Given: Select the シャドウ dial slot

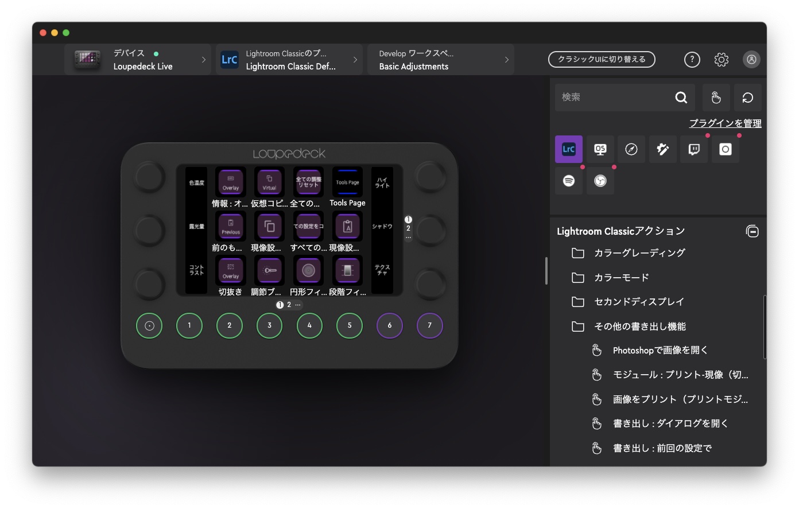Looking at the screenshot, I should 382,226.
